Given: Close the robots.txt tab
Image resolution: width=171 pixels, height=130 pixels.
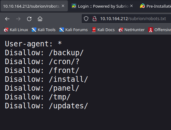Looking at the screenshot, I should 63,6.
